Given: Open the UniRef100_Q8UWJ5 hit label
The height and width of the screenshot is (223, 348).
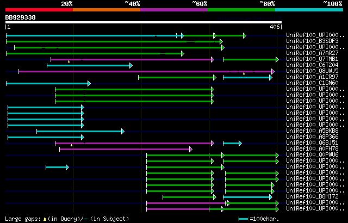Looking at the screenshot, I should [312, 71].
